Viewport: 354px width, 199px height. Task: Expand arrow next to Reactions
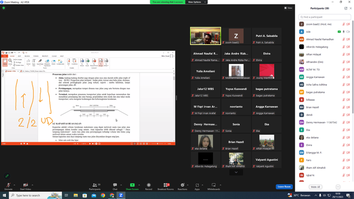[188, 185]
